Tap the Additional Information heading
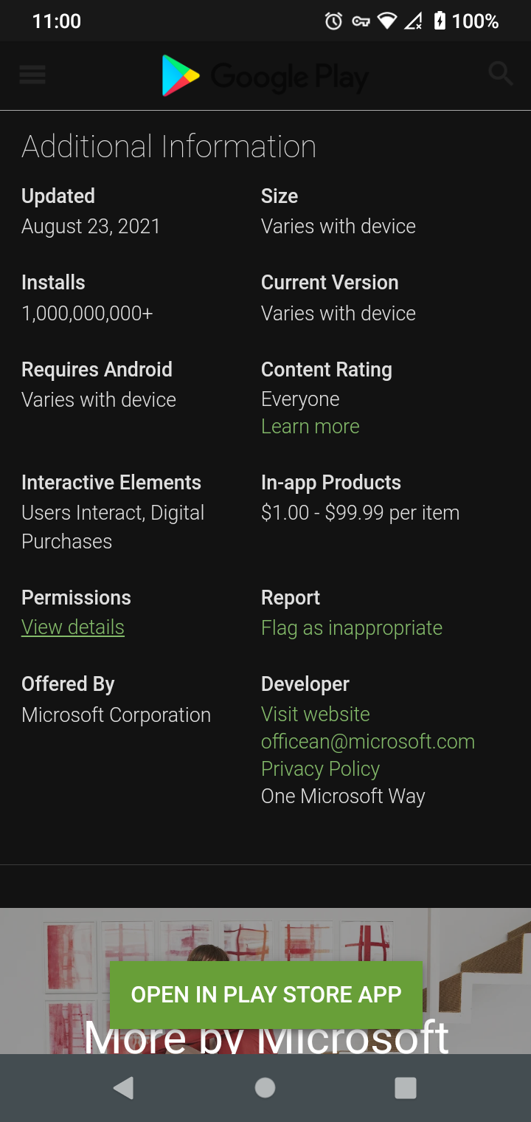Screen dimensions: 531x1122 [x=169, y=146]
